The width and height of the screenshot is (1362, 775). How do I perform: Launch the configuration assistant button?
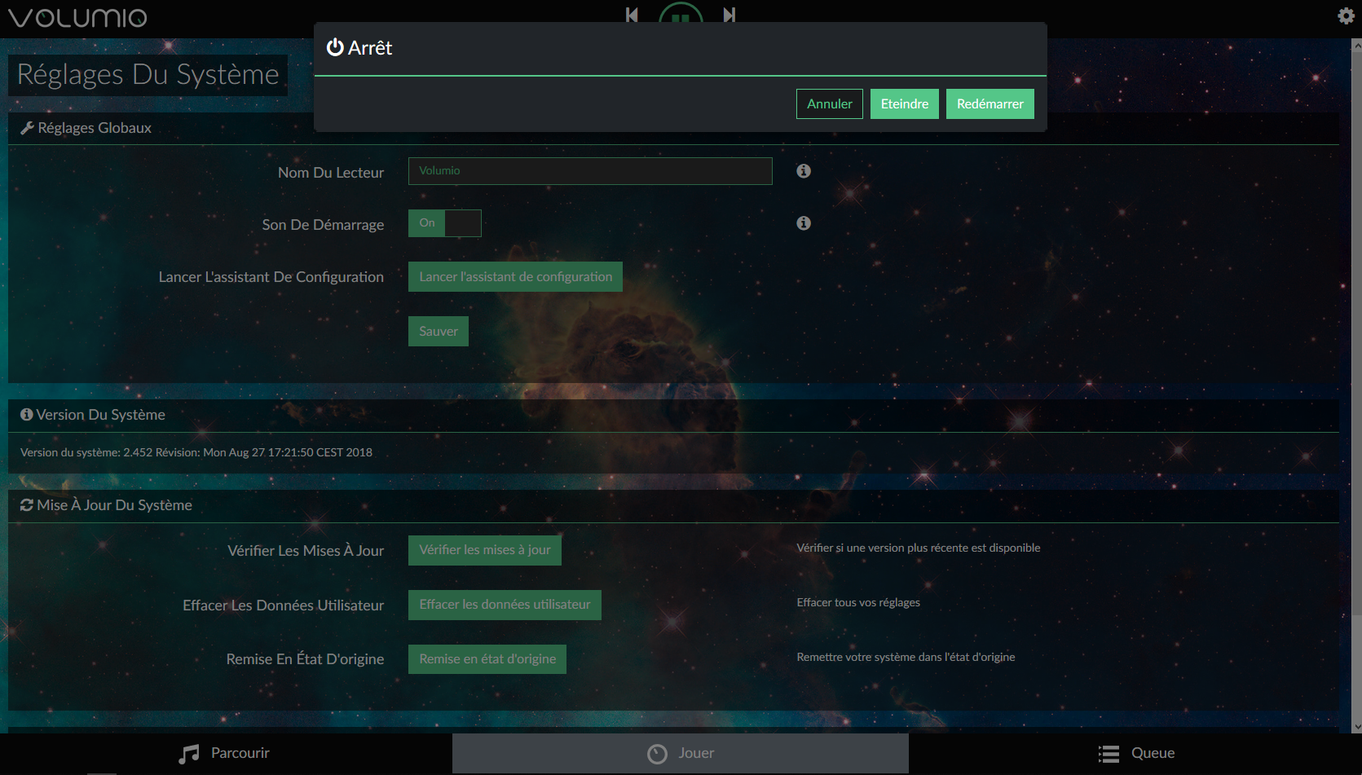[515, 277]
